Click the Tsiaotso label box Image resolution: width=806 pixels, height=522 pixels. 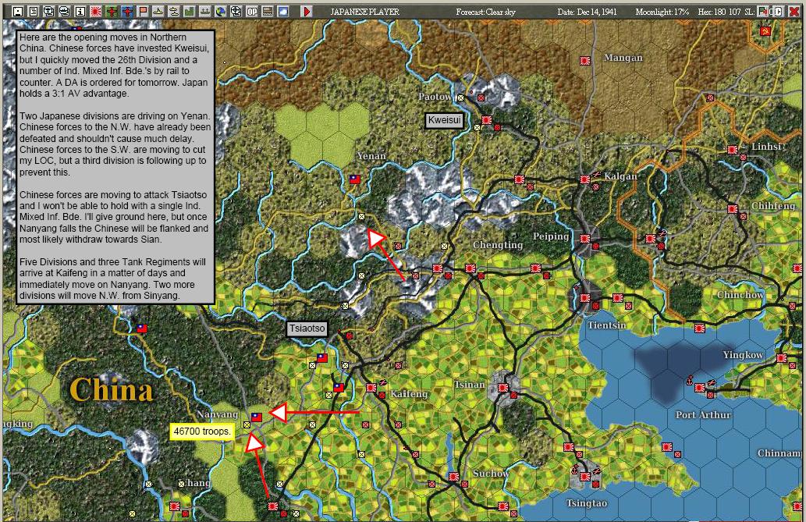(x=307, y=328)
